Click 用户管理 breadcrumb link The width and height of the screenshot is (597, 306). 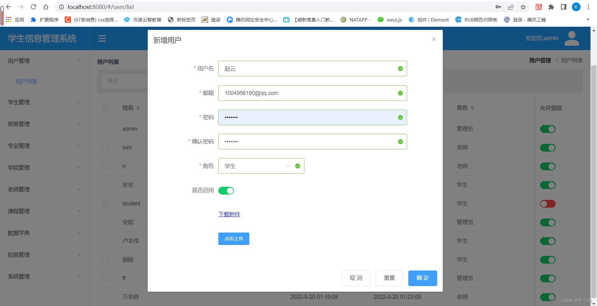coord(540,60)
